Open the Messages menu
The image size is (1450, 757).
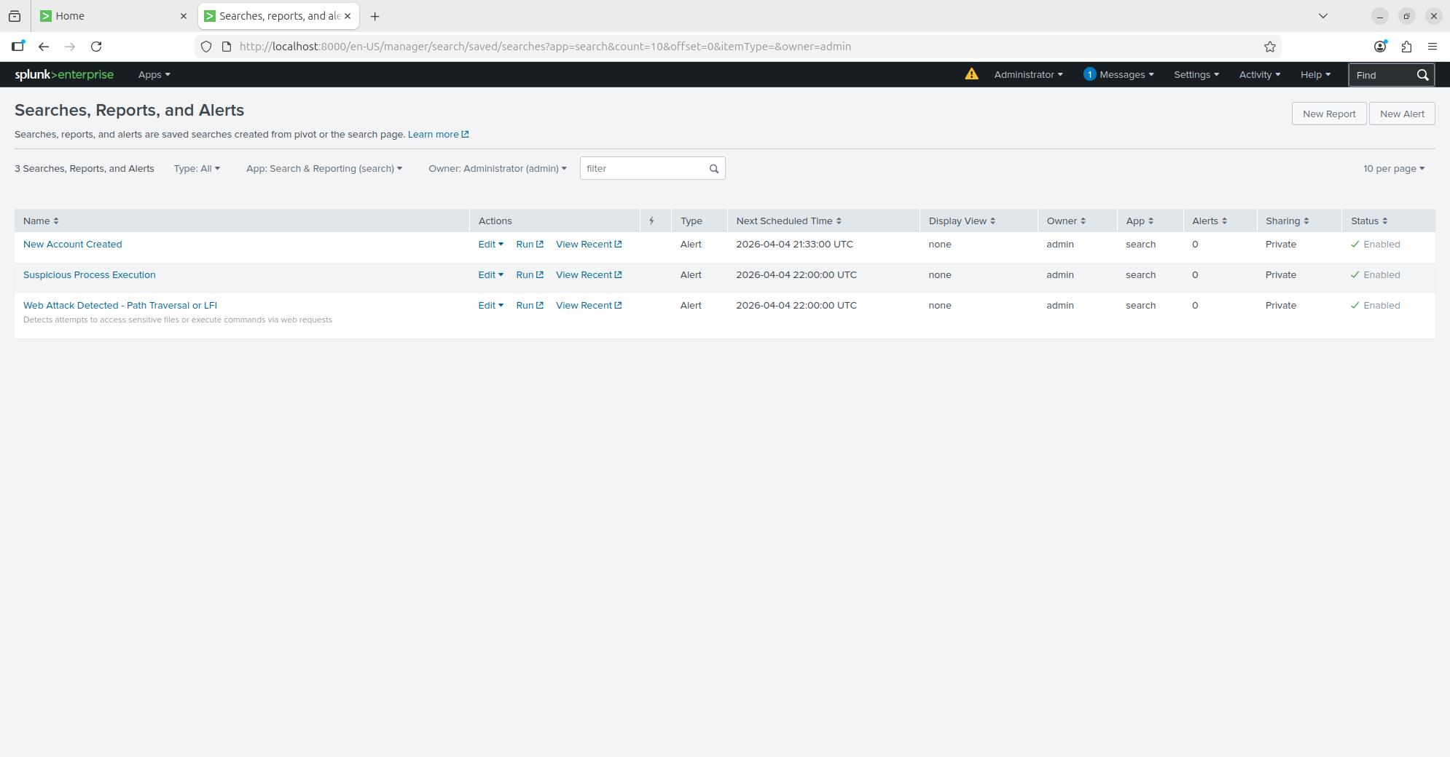1126,75
